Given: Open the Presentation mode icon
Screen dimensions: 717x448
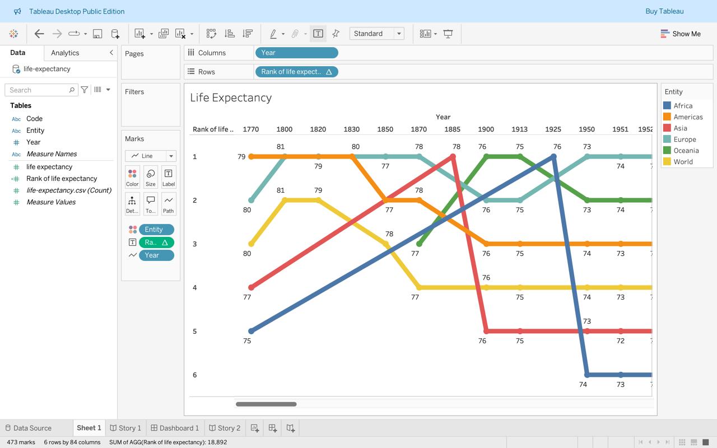Looking at the screenshot, I should [448, 34].
